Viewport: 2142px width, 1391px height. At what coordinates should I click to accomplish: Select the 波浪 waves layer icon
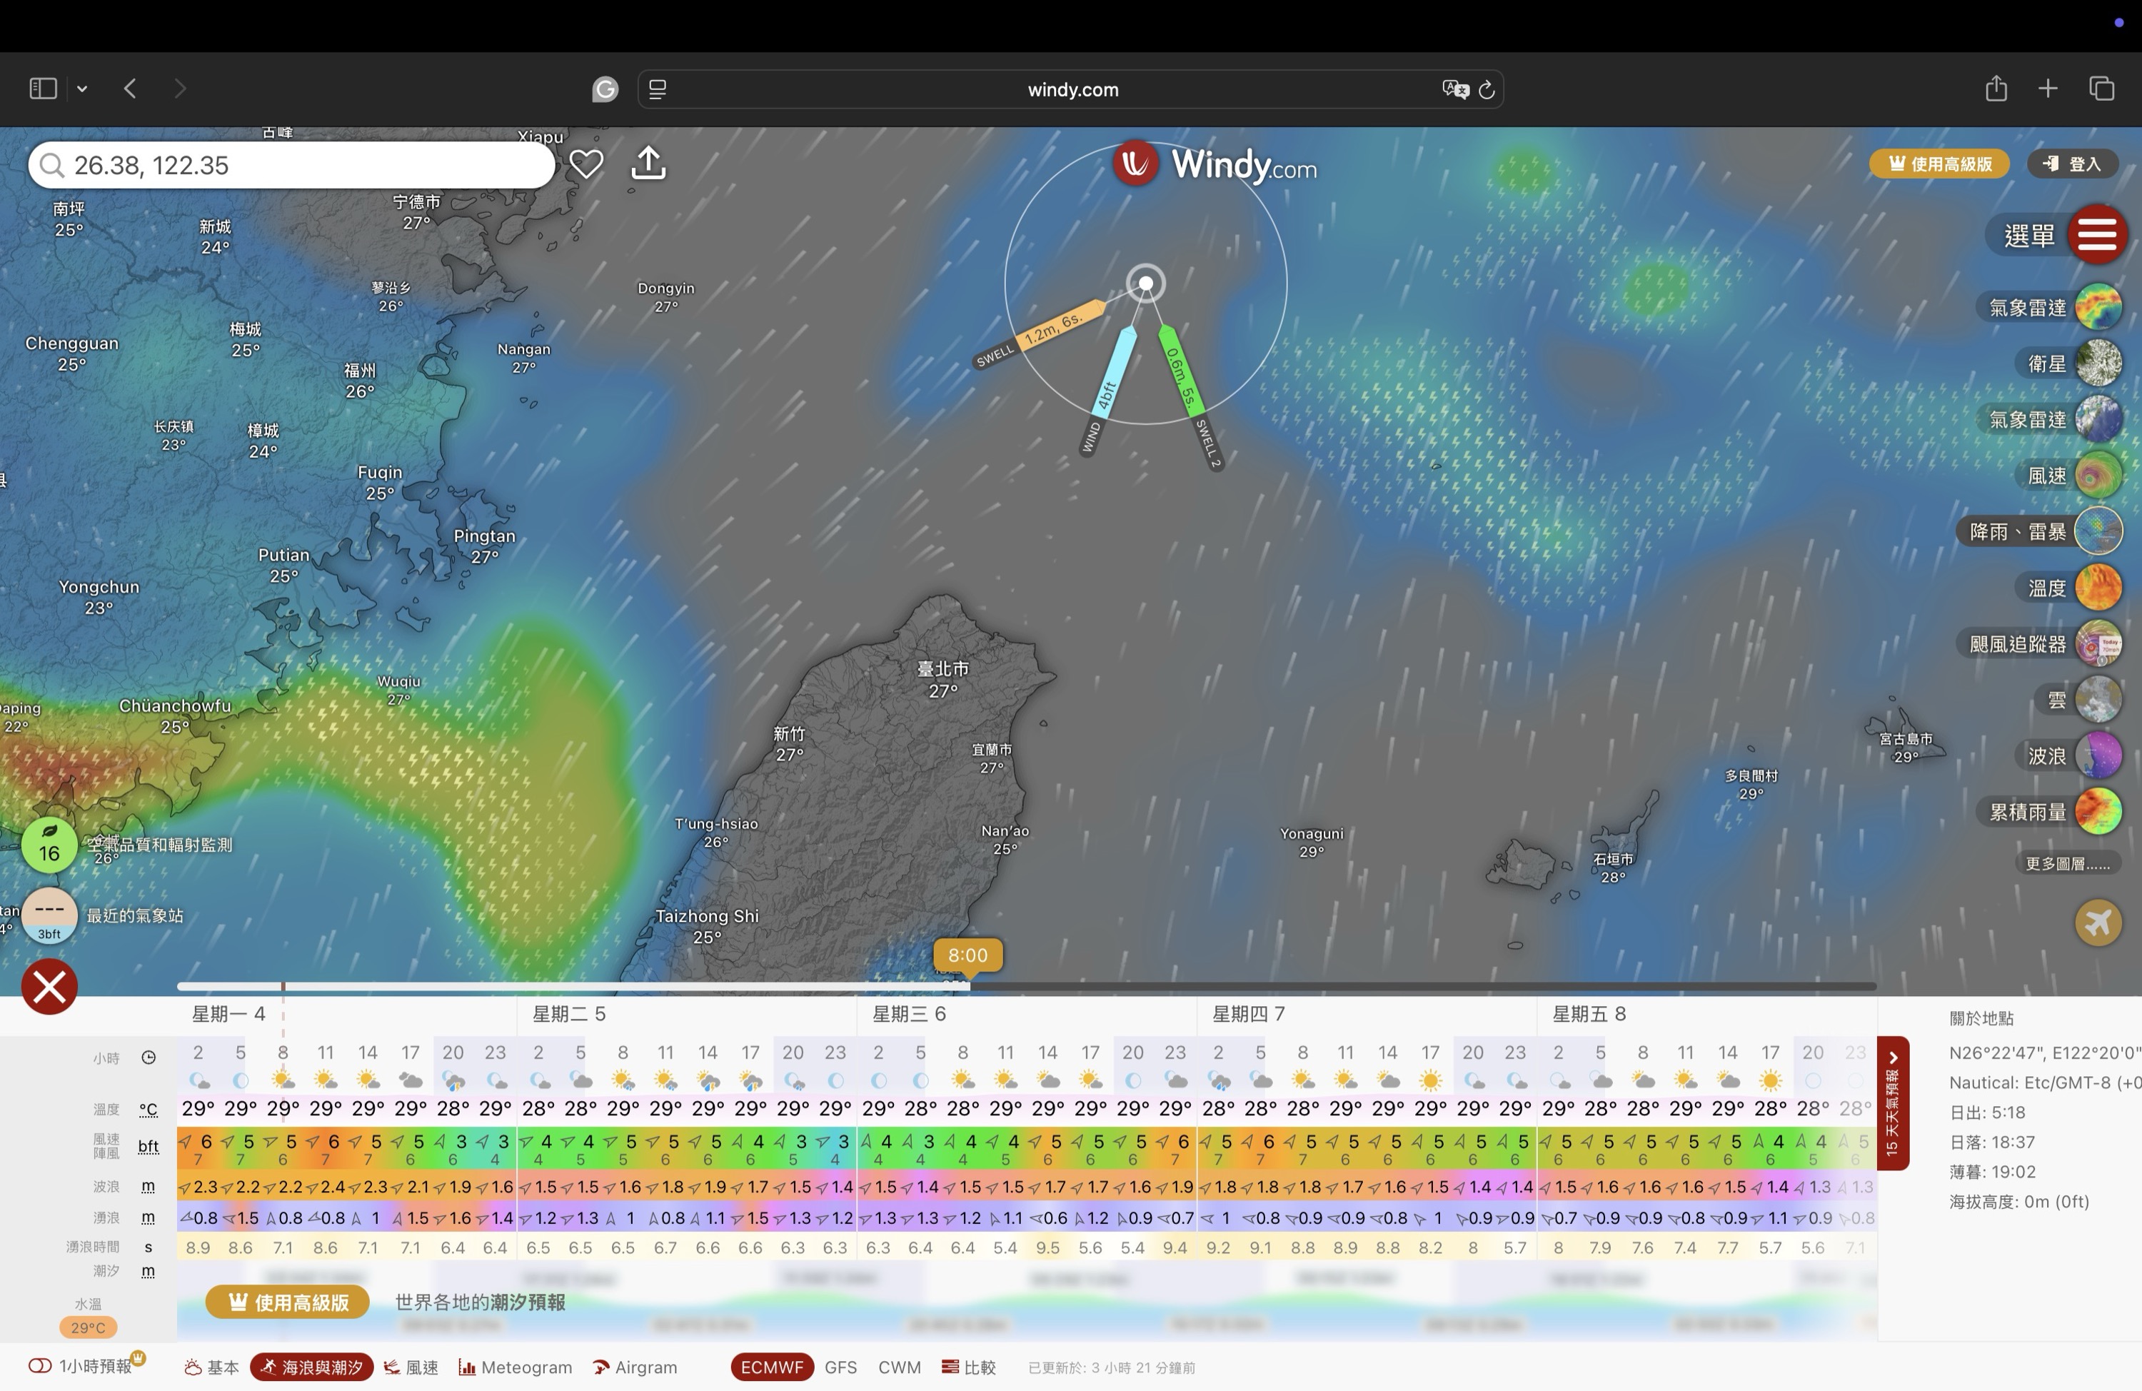[2098, 755]
